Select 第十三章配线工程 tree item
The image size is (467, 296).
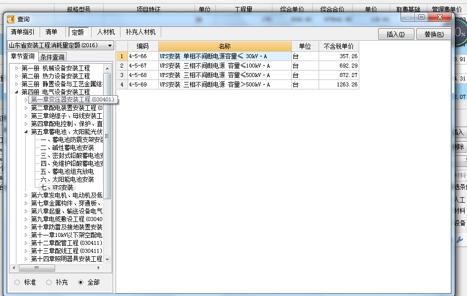67,251
